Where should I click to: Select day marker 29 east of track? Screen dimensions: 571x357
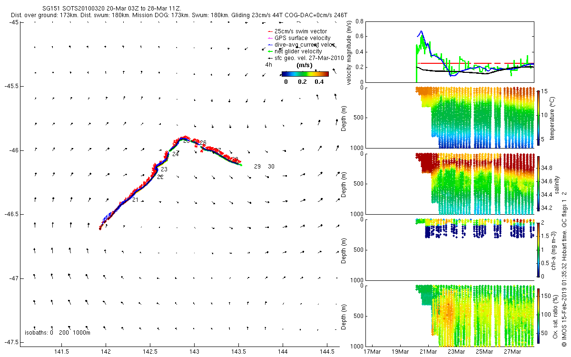257,167
